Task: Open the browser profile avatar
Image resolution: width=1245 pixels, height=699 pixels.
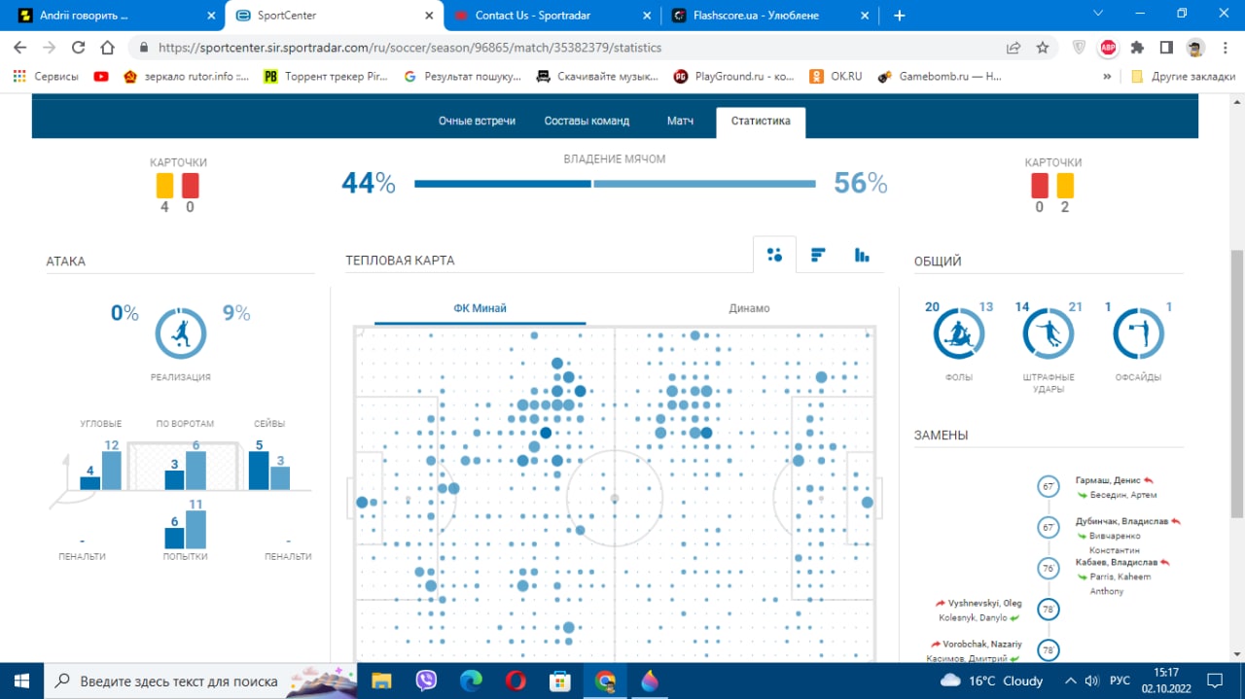Action: pos(1195,48)
